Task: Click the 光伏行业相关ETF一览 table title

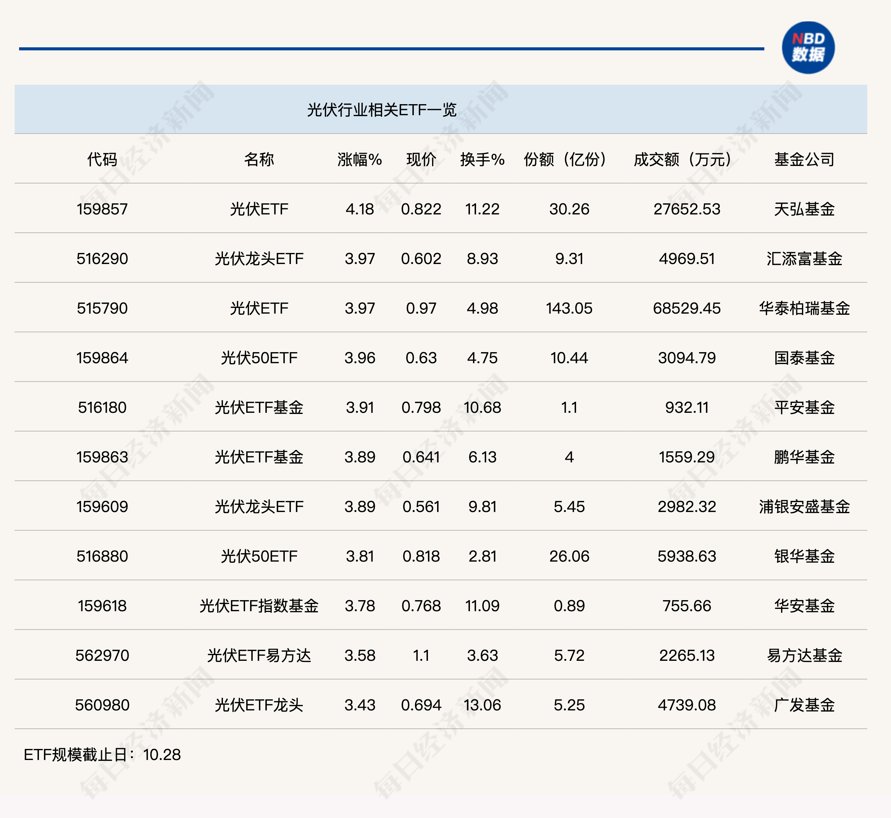Action: click(x=382, y=110)
